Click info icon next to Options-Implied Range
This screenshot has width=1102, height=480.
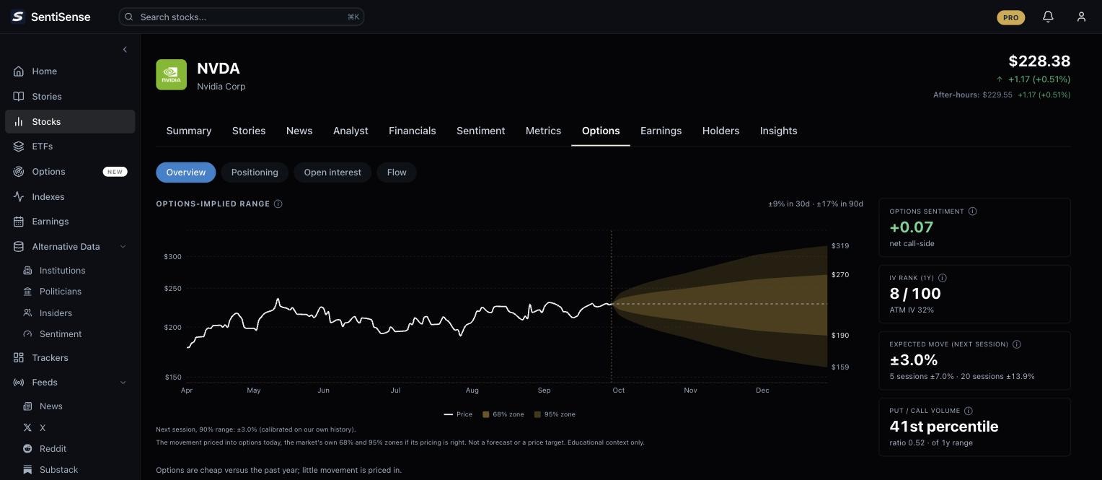pos(278,204)
